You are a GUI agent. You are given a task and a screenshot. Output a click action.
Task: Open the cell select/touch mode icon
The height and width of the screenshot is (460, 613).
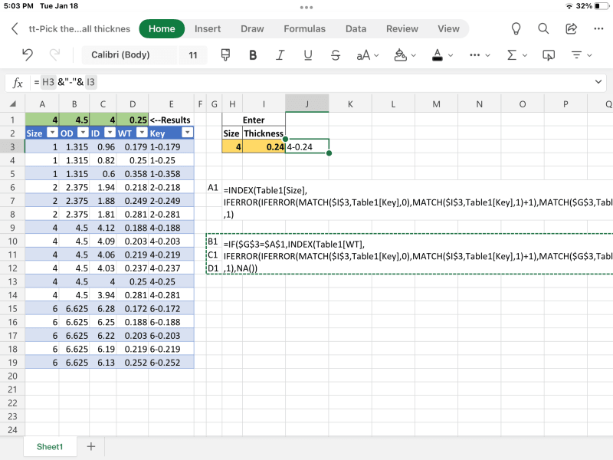point(549,55)
